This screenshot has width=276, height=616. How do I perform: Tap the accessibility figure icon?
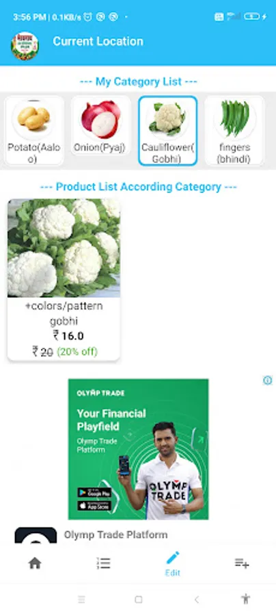246,599
